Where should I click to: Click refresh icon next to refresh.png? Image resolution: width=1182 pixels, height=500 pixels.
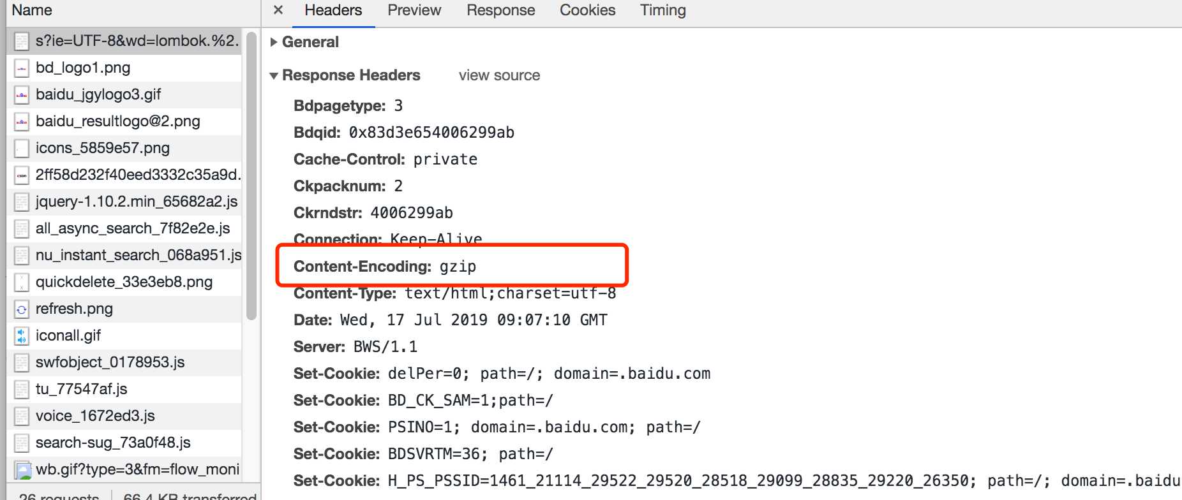pyautogui.click(x=22, y=309)
